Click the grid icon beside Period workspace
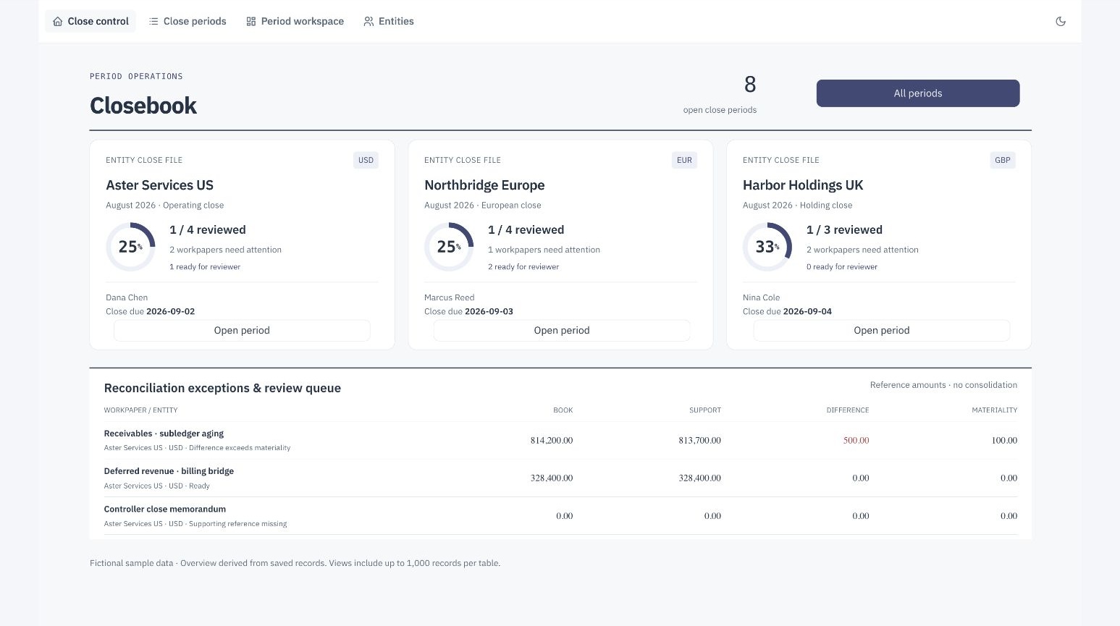The width and height of the screenshot is (1120, 626). click(x=251, y=22)
